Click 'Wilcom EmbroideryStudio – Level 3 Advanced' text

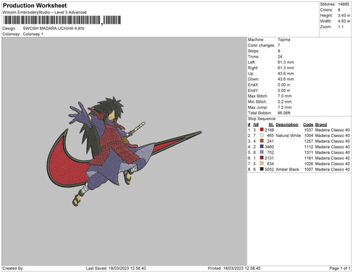coord(45,12)
